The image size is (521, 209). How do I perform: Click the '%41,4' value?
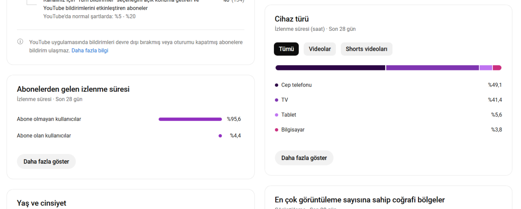click(495, 100)
